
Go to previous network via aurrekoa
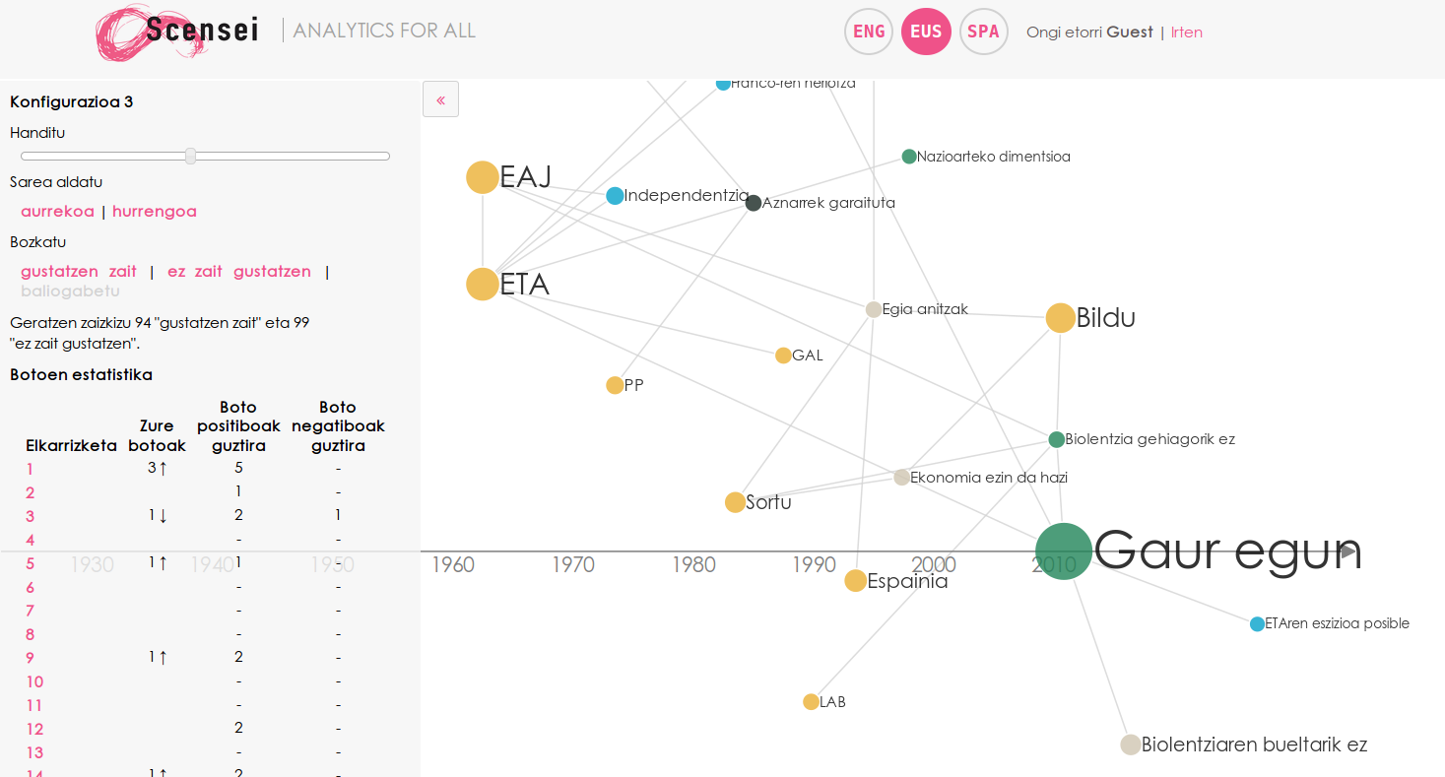tap(57, 212)
